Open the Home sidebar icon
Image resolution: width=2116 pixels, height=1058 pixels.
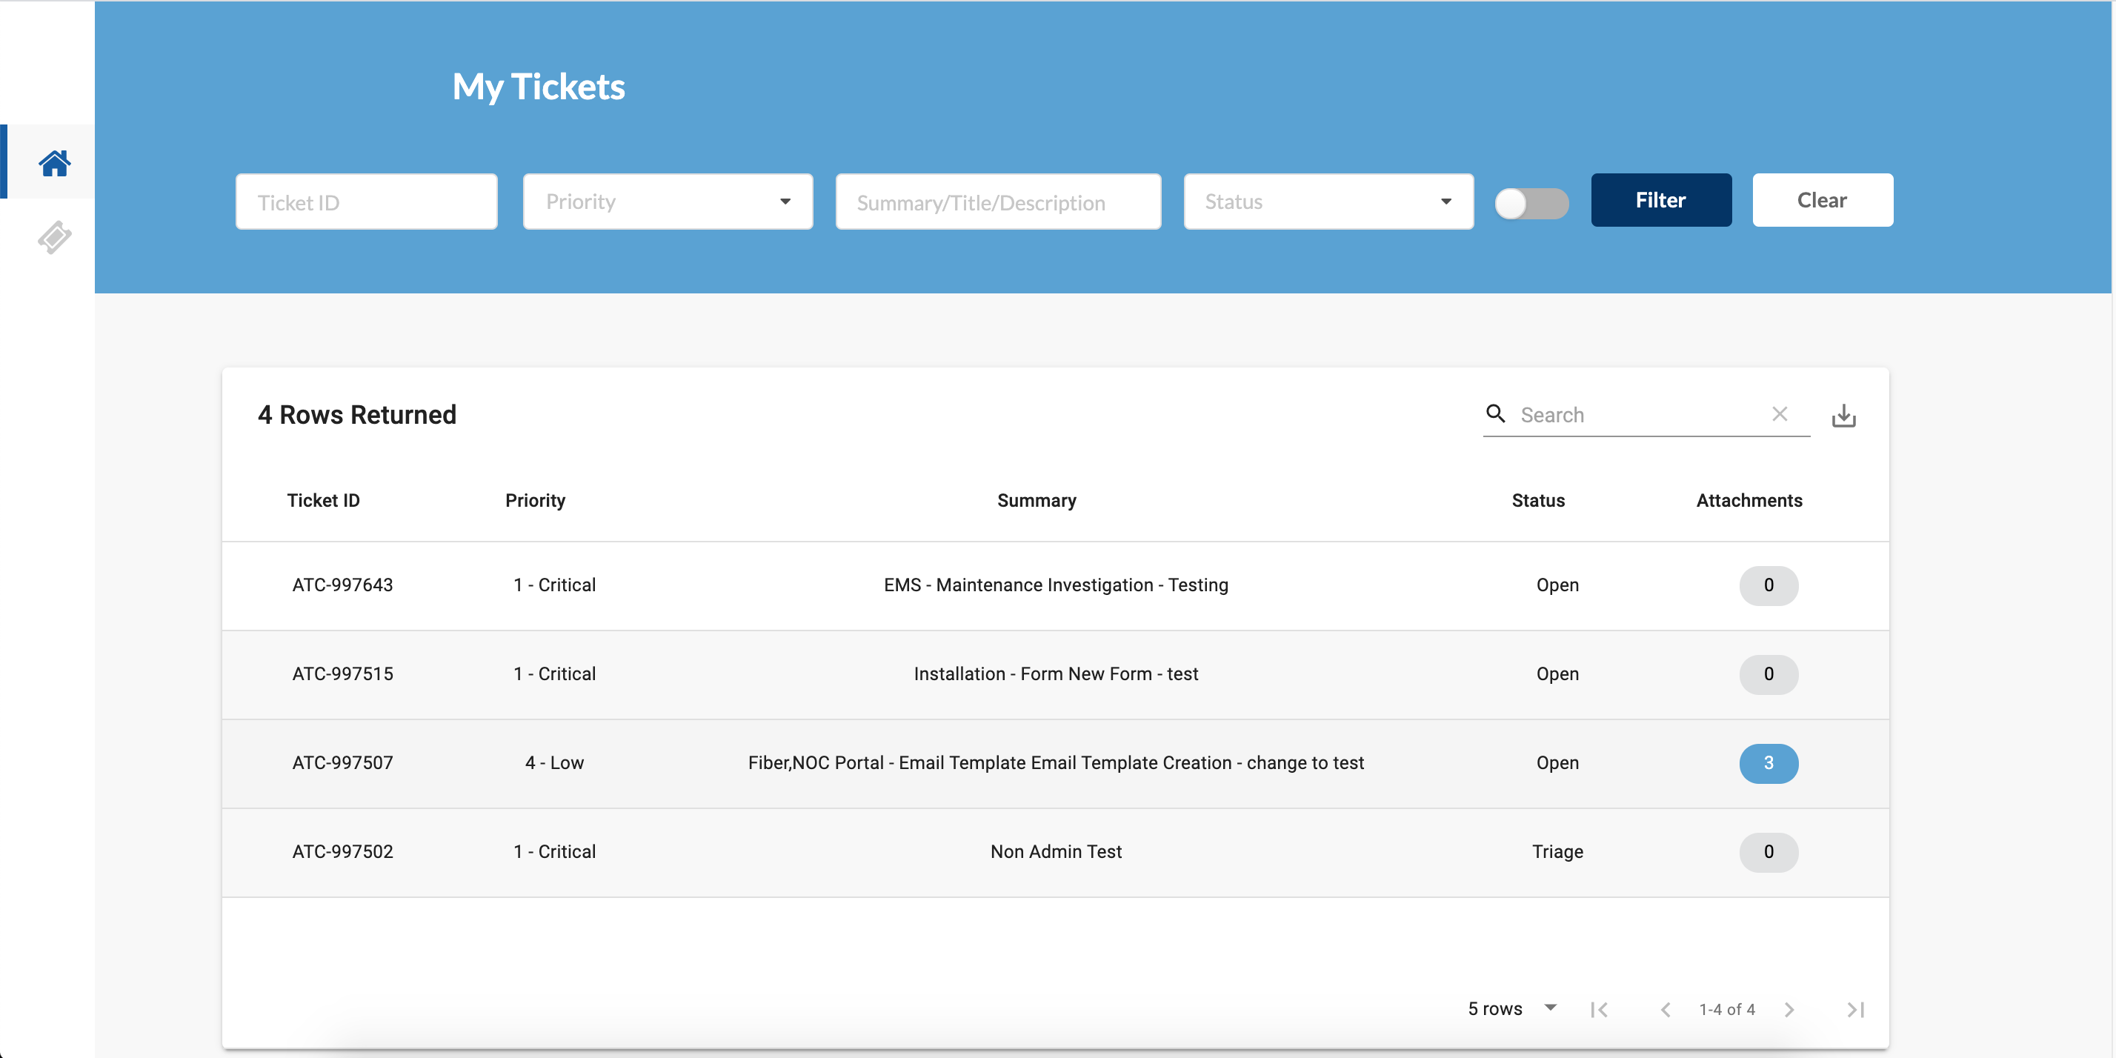click(54, 163)
